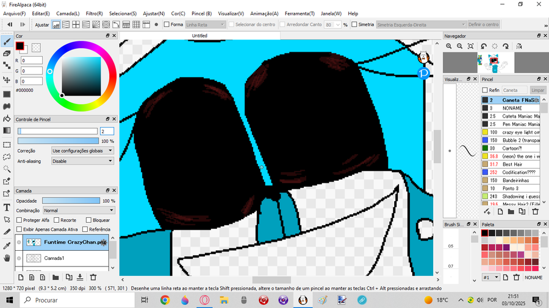Turn snap off with the 'off' icon

tap(56, 25)
